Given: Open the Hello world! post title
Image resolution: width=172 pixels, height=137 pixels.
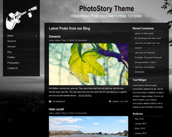Looking at the screenshot, I should [x=57, y=109].
